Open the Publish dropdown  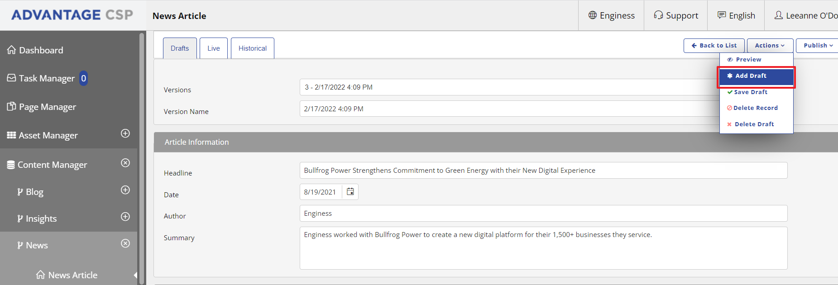[818, 46]
